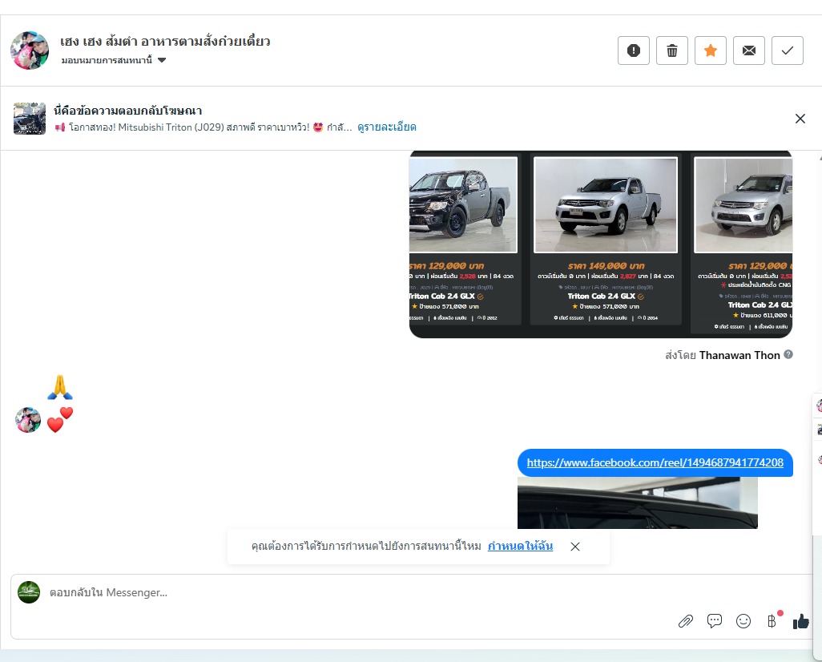
Task: Dismiss the assignment prompt popup
Action: click(575, 547)
